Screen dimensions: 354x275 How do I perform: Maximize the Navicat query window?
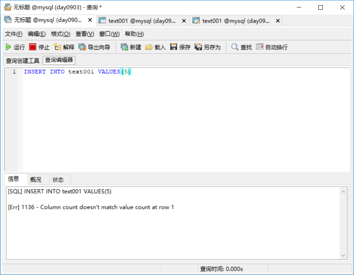(321, 7)
